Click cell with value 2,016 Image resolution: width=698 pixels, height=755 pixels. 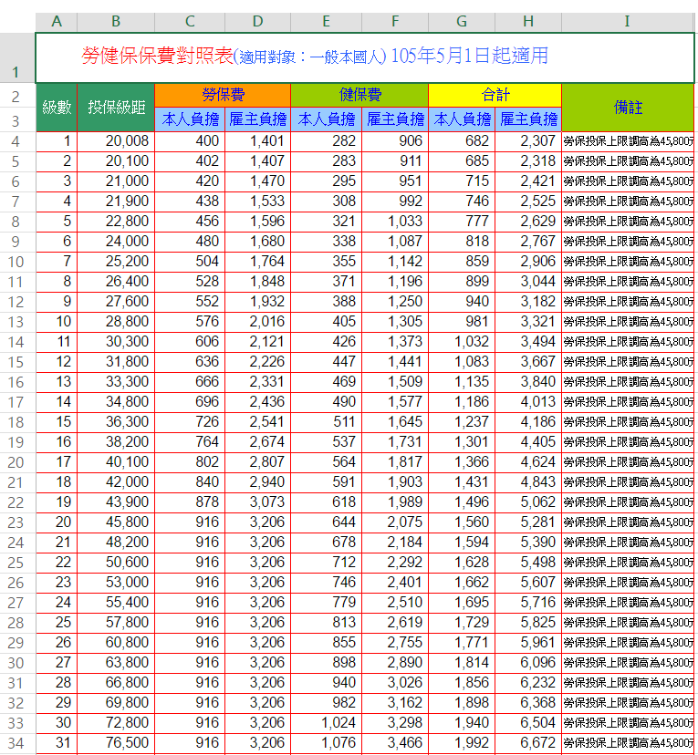tap(257, 322)
